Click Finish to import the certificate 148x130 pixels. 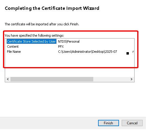109,123
